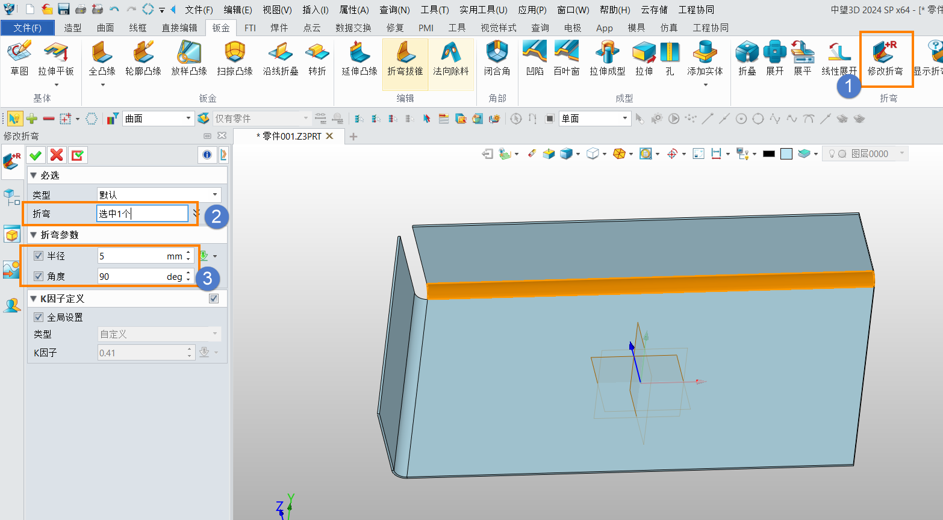943x520 pixels.
Task: Choose the 全凸缘 full flange tool
Action: [102, 59]
